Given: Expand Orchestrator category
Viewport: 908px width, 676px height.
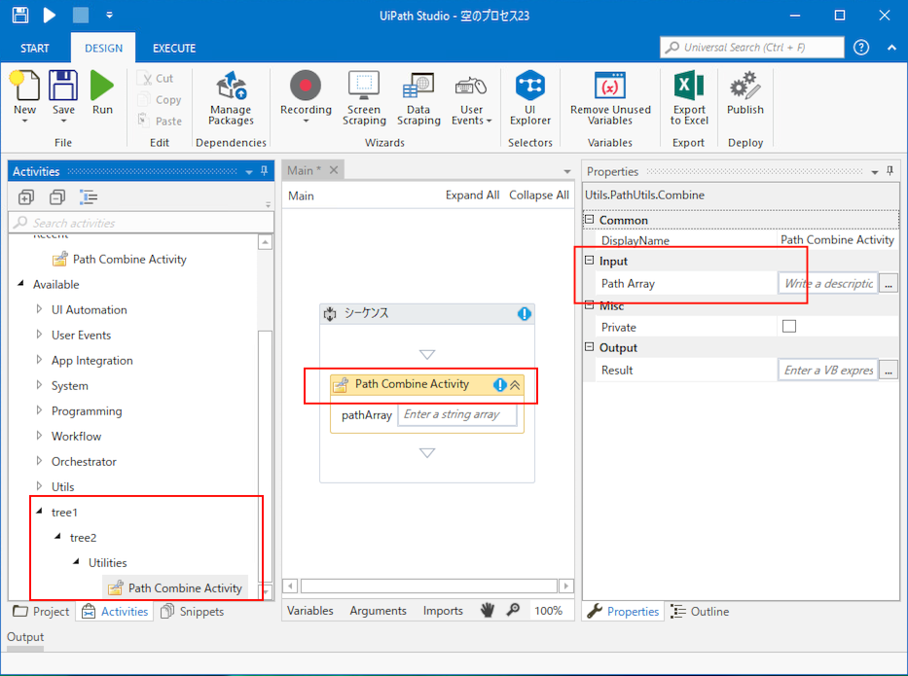Looking at the screenshot, I should pyautogui.click(x=39, y=461).
